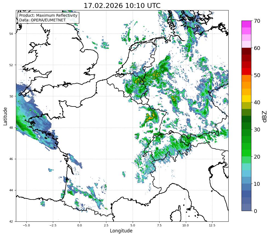Click the title "17.02.2026 10:10 UTC"
Viewport: 270px width, 236px height.
coord(122,6)
